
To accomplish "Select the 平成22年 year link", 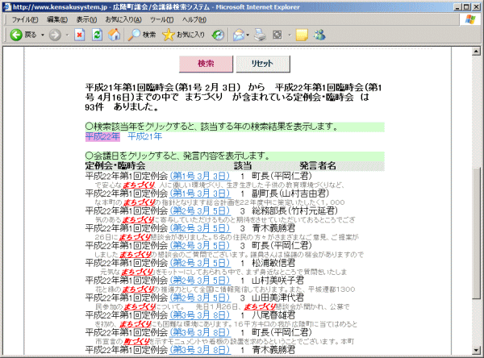I will [102, 136].
